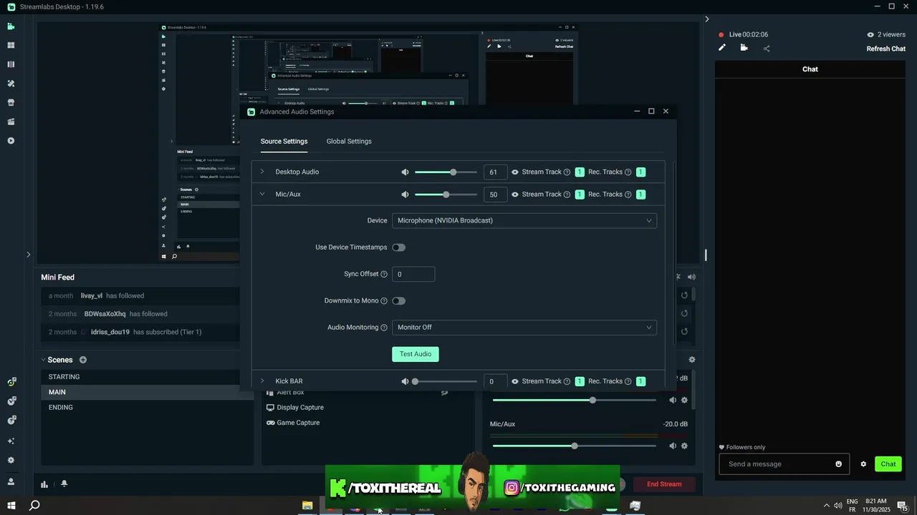
Task: Switch to Global Settings tab
Action: tap(349, 142)
